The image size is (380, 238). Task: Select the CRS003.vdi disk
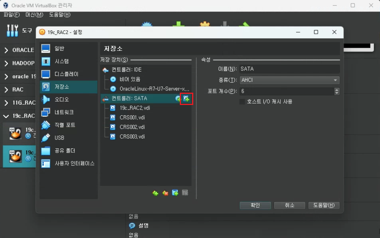tap(146, 136)
